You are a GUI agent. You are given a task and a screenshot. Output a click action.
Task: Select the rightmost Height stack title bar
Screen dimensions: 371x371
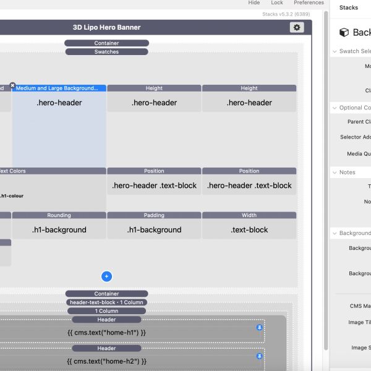[249, 88]
